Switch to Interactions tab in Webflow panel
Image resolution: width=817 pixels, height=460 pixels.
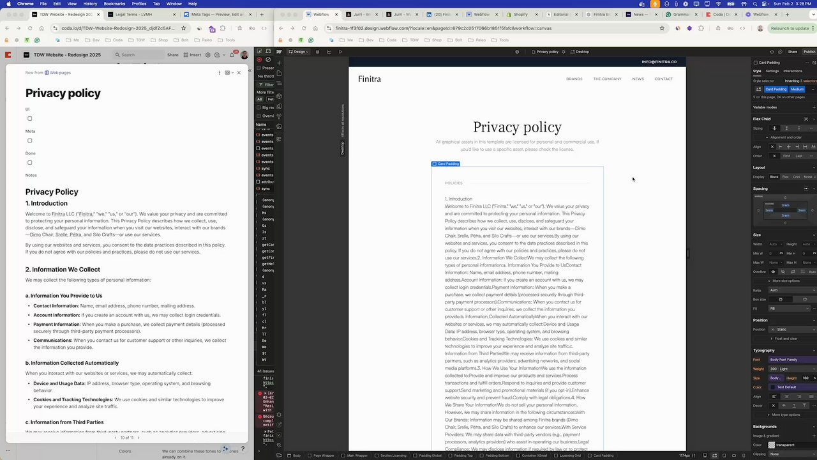[x=793, y=71]
